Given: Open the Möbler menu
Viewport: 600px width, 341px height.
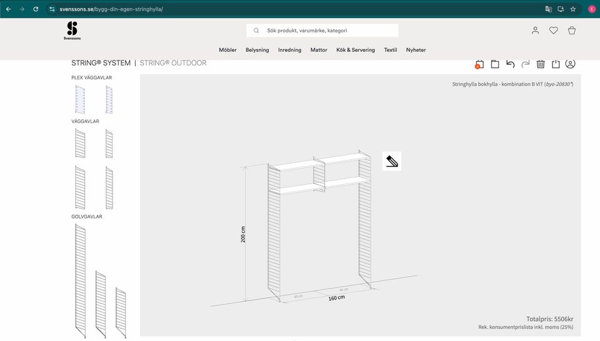Looking at the screenshot, I should pyautogui.click(x=227, y=50).
